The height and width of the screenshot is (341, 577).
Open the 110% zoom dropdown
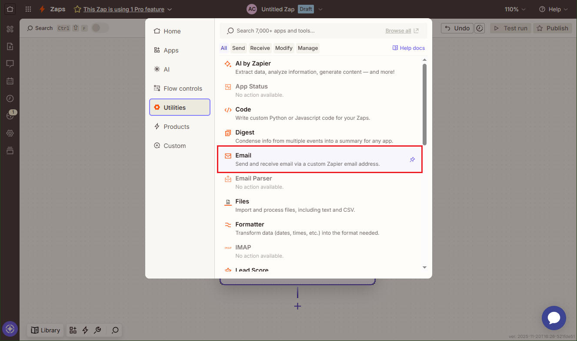point(515,9)
